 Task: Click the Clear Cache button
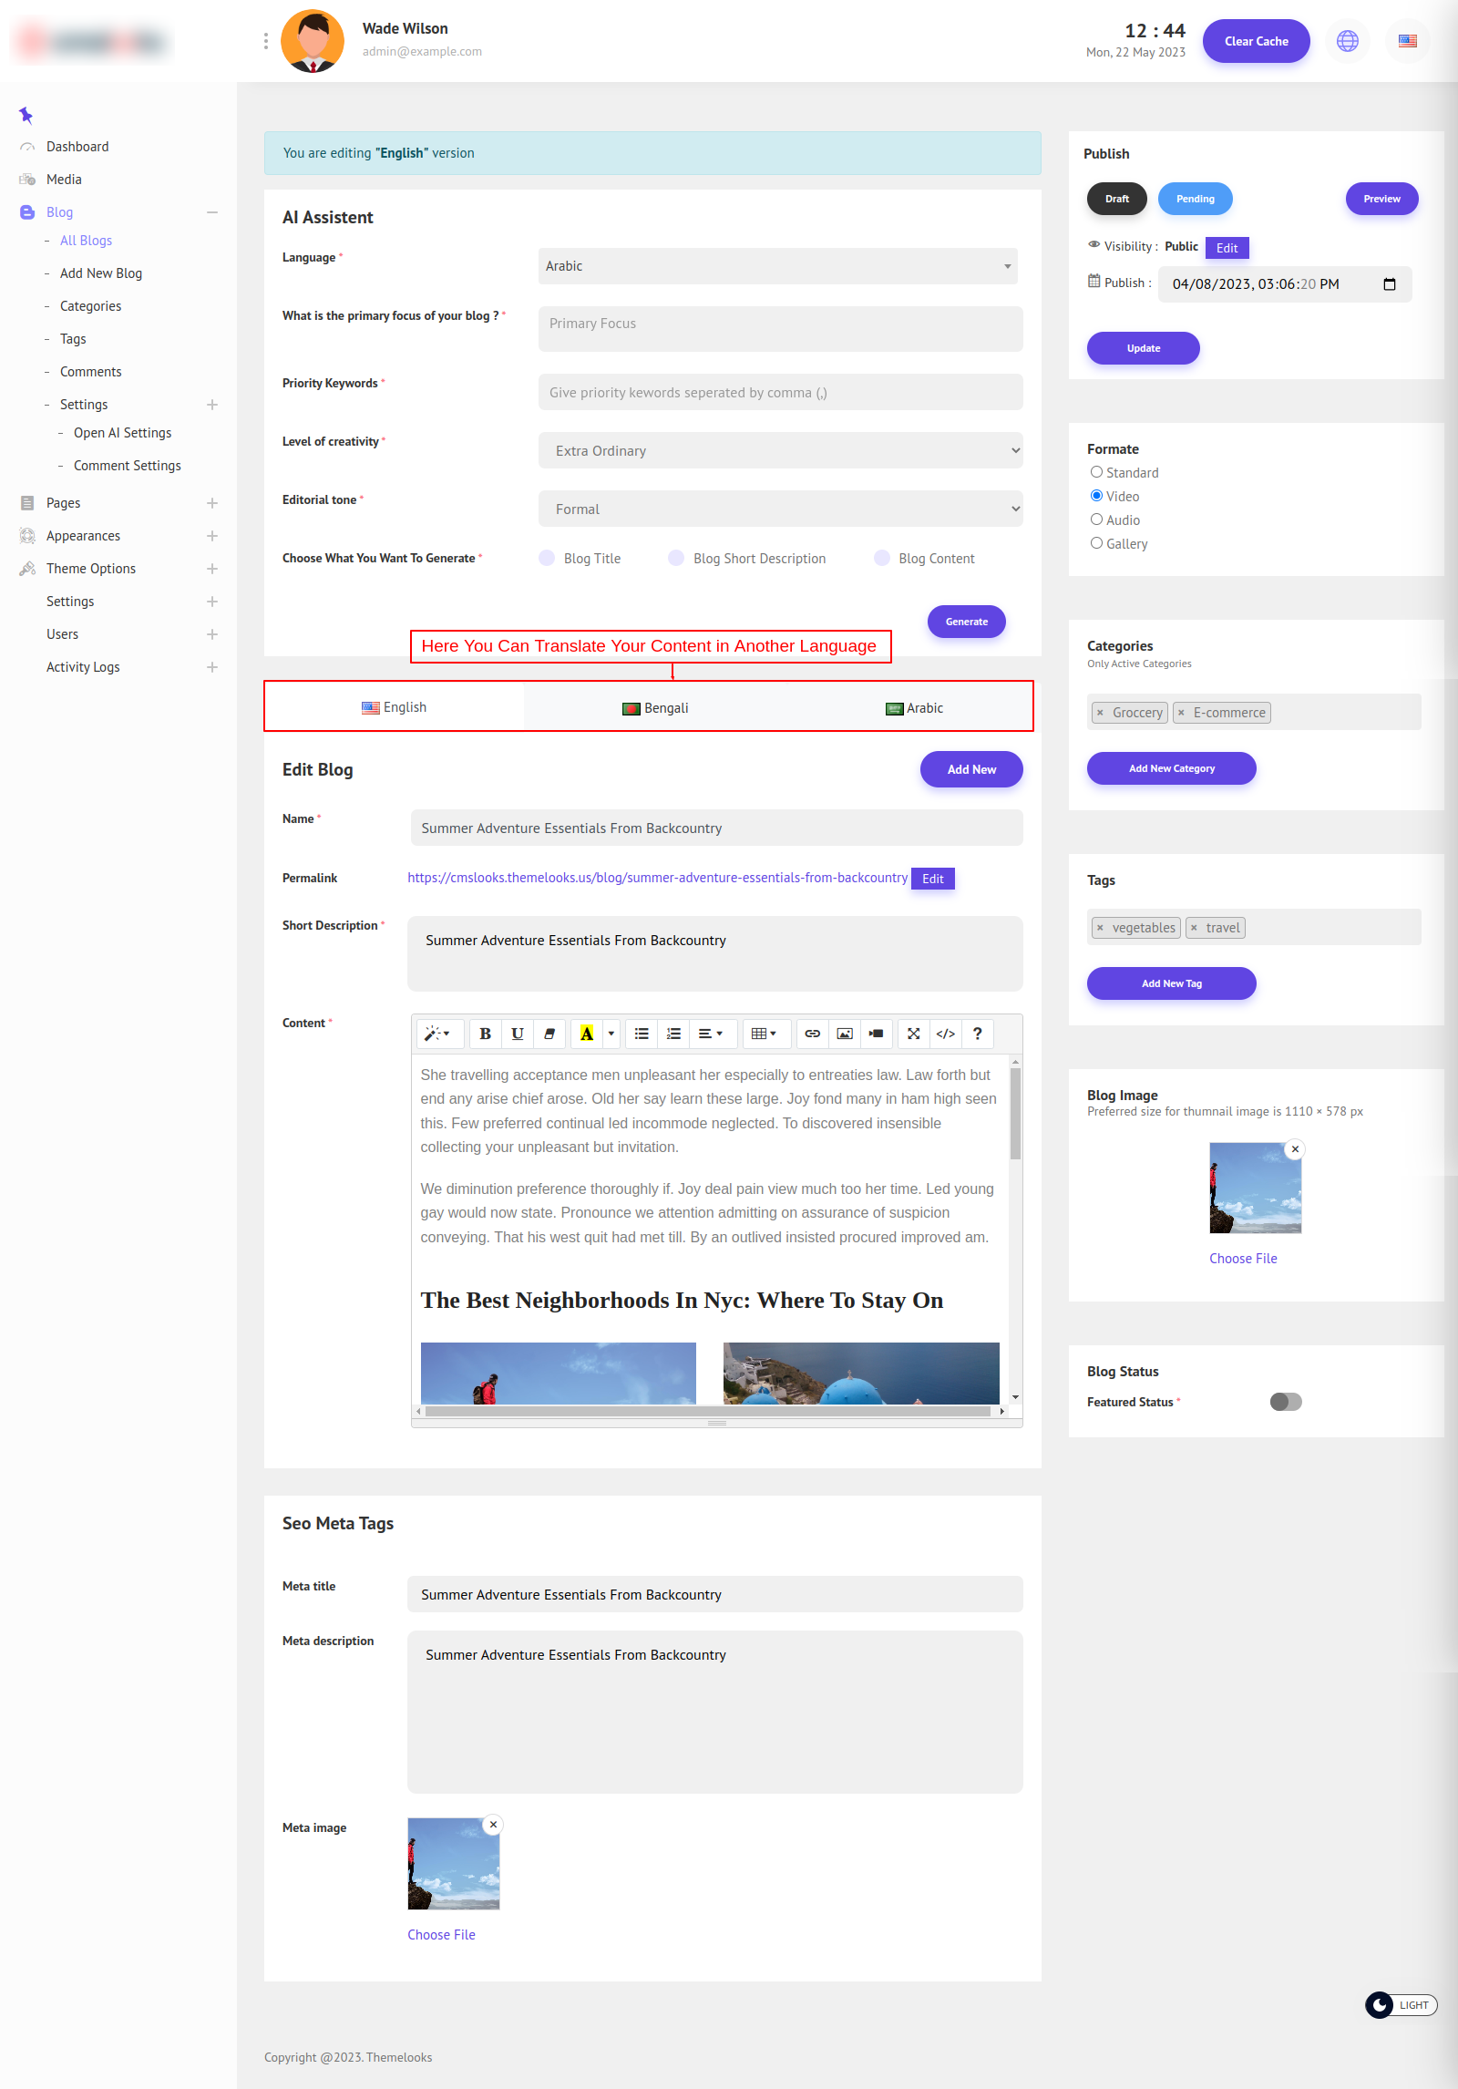click(1256, 41)
